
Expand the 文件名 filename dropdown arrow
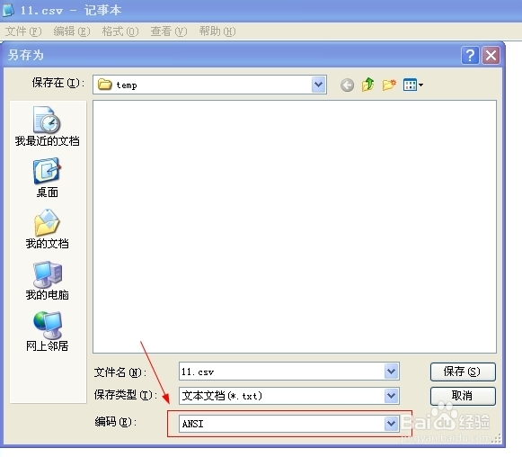point(392,371)
